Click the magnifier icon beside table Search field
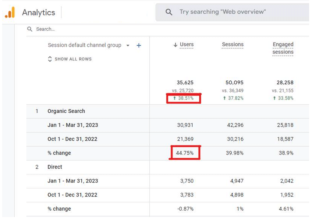Viewport: 312px width, 218px height. pos(30,29)
